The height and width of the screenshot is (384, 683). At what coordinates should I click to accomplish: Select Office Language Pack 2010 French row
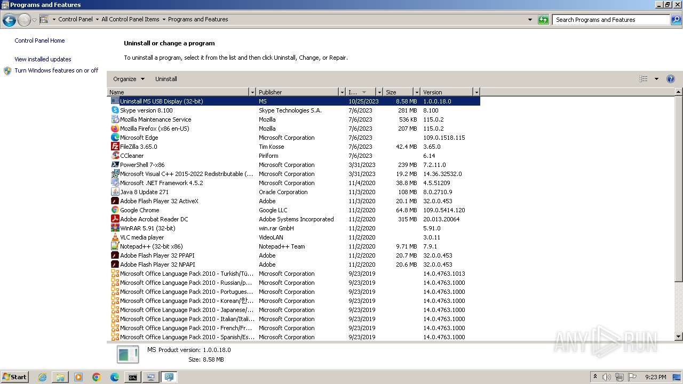point(293,328)
